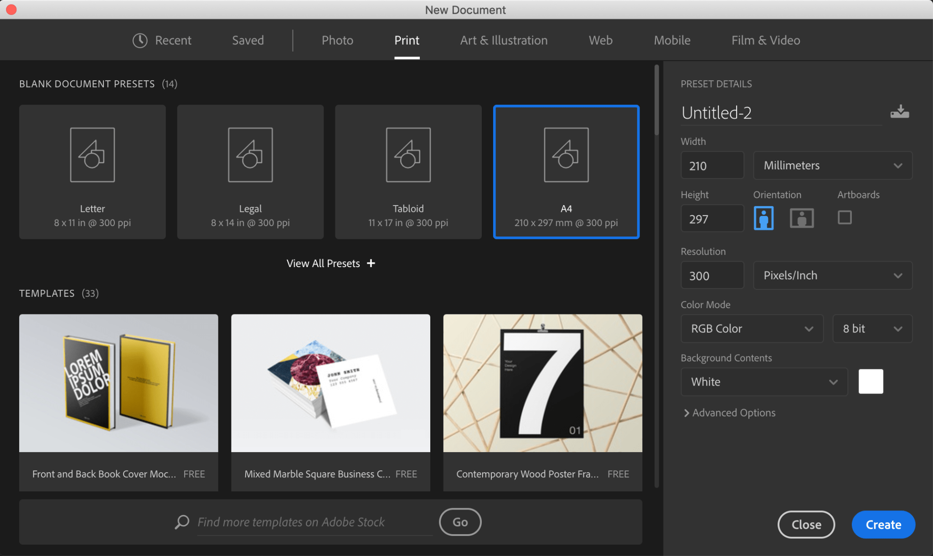Click the Legal preset document icon
933x556 pixels.
point(250,155)
